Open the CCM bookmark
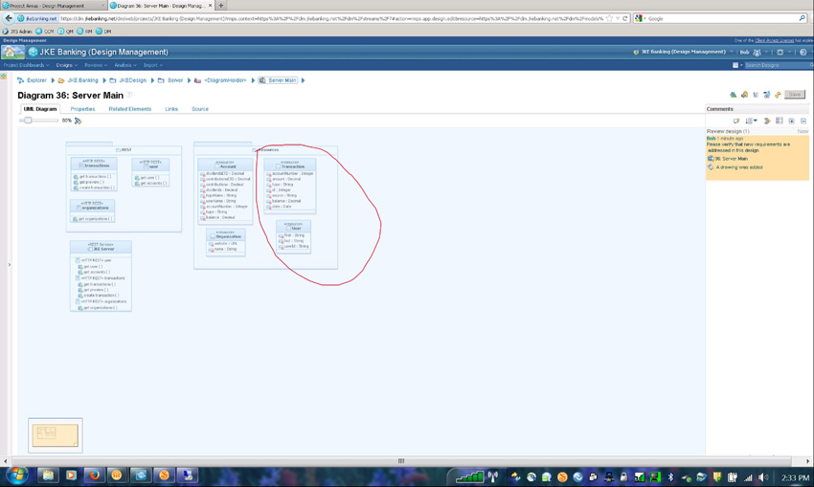This screenshot has height=487, width=814. click(45, 32)
